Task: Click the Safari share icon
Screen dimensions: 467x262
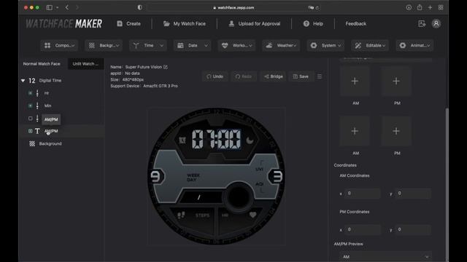Action: pos(420,7)
